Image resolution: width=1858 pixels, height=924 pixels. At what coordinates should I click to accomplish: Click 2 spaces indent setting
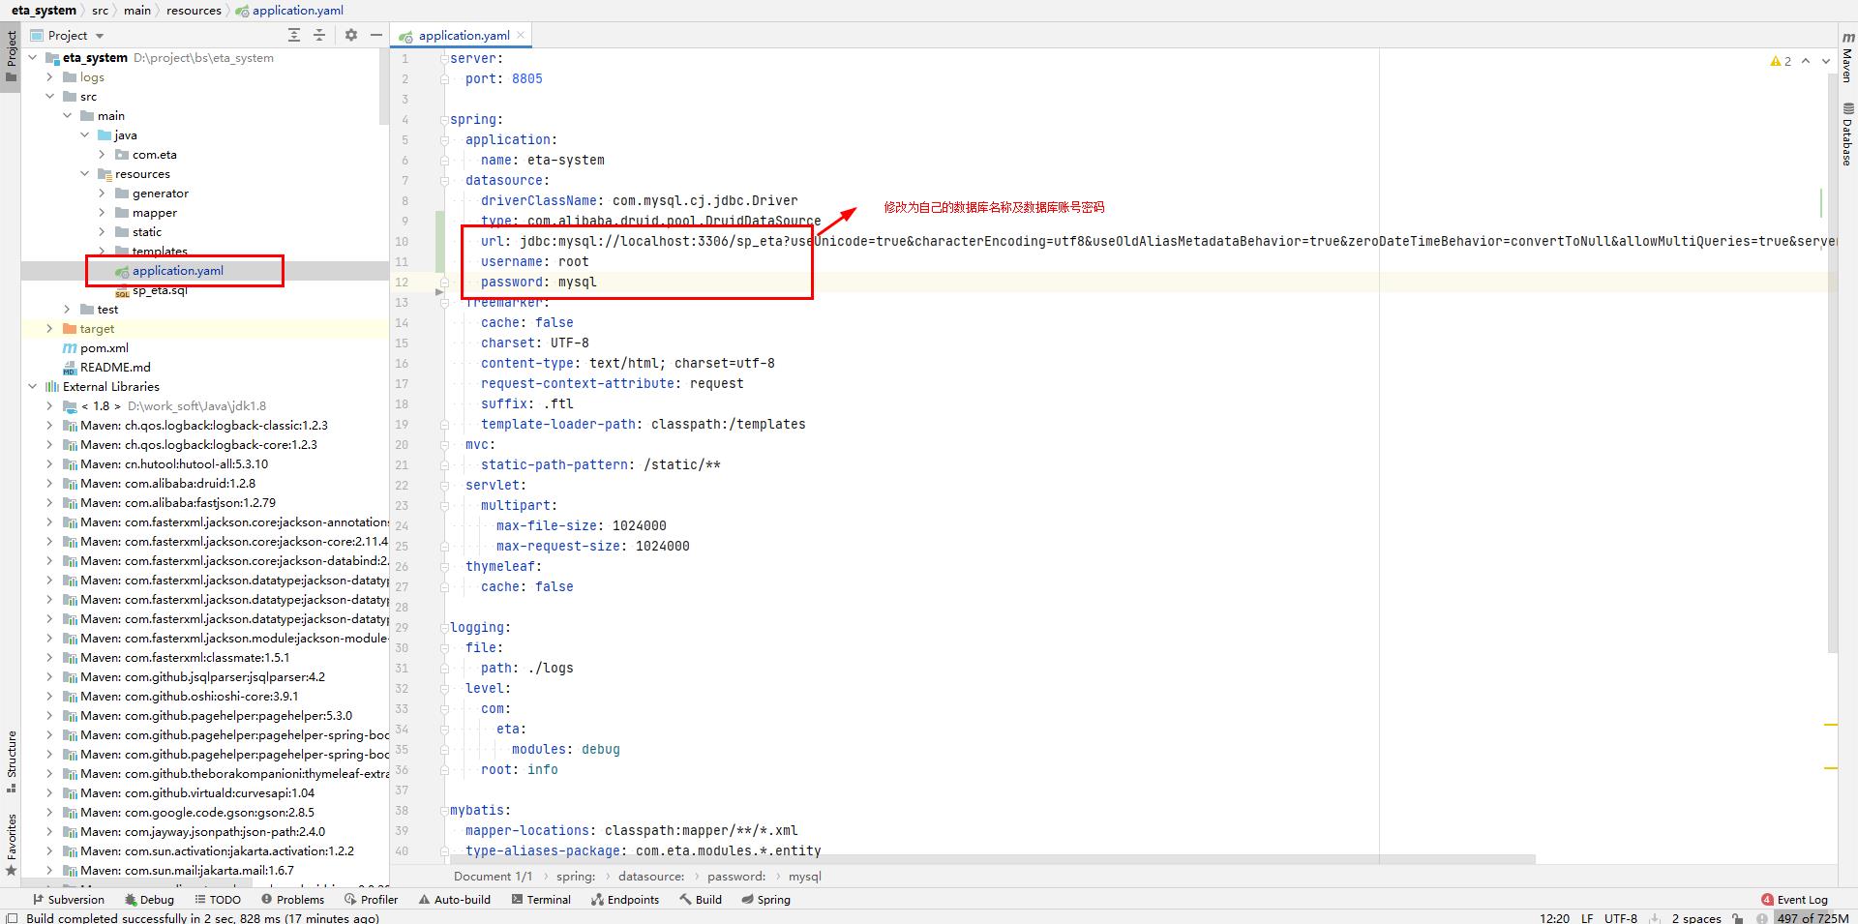[1696, 917]
